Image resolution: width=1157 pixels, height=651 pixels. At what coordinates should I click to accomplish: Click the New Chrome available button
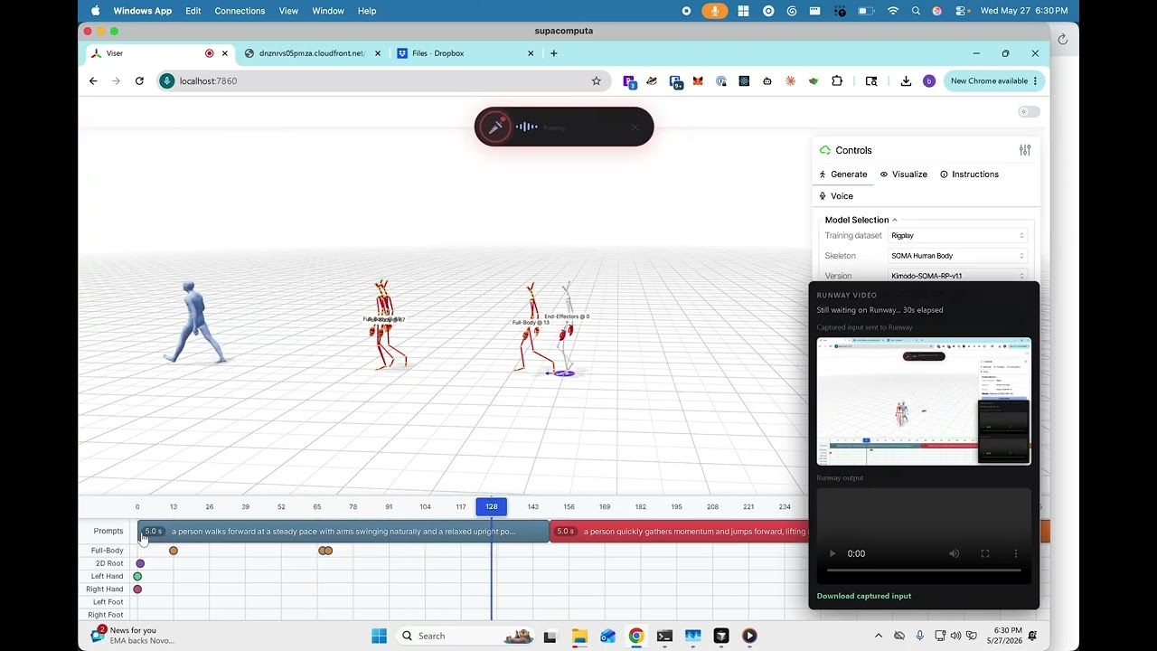994,81
